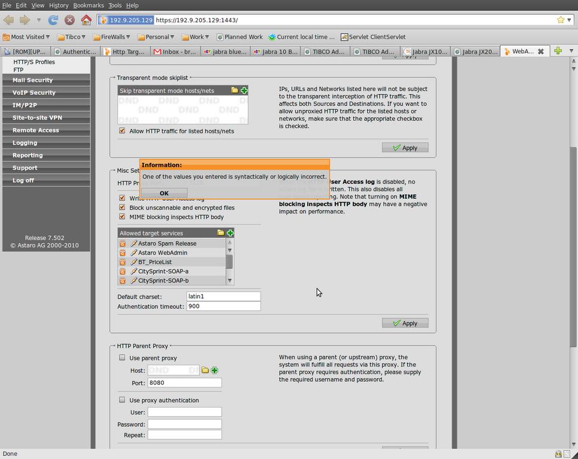This screenshot has height=459, width=578.
Task: Click the browser Reload button
Action: pyautogui.click(x=53, y=20)
